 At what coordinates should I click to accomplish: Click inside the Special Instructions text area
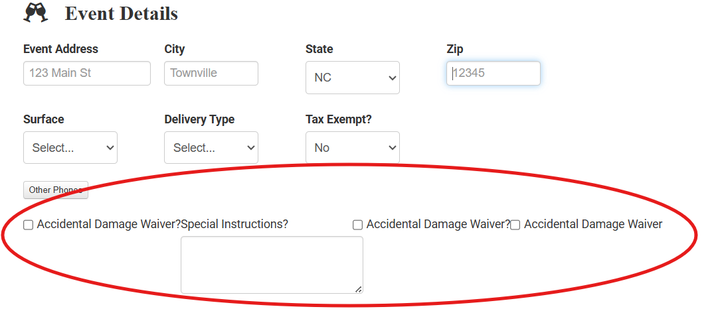point(272,264)
